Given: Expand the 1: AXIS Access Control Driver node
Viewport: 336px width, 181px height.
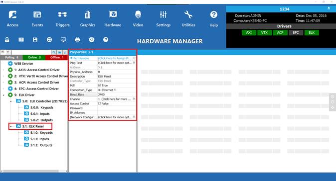Looking at the screenshot, I should [x=3, y=70].
